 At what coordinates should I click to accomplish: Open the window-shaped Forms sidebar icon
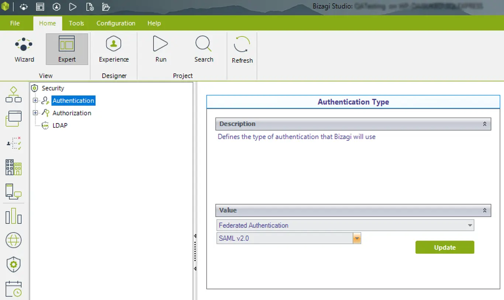[14, 119]
